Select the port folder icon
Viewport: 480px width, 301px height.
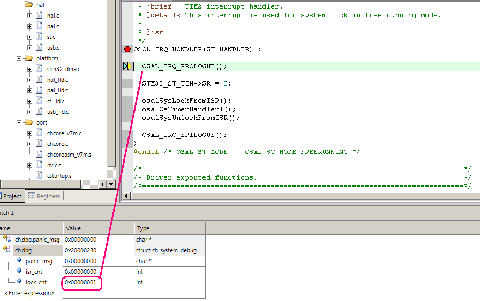(28, 122)
